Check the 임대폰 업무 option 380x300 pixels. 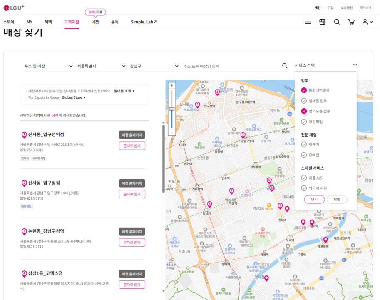click(314, 101)
